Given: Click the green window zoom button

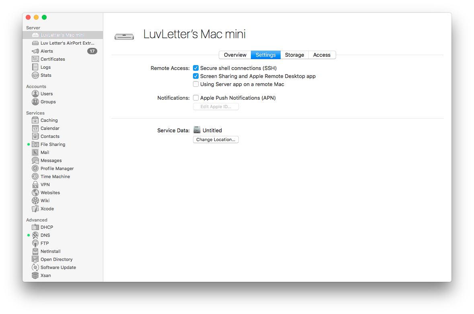Looking at the screenshot, I should (44, 17).
